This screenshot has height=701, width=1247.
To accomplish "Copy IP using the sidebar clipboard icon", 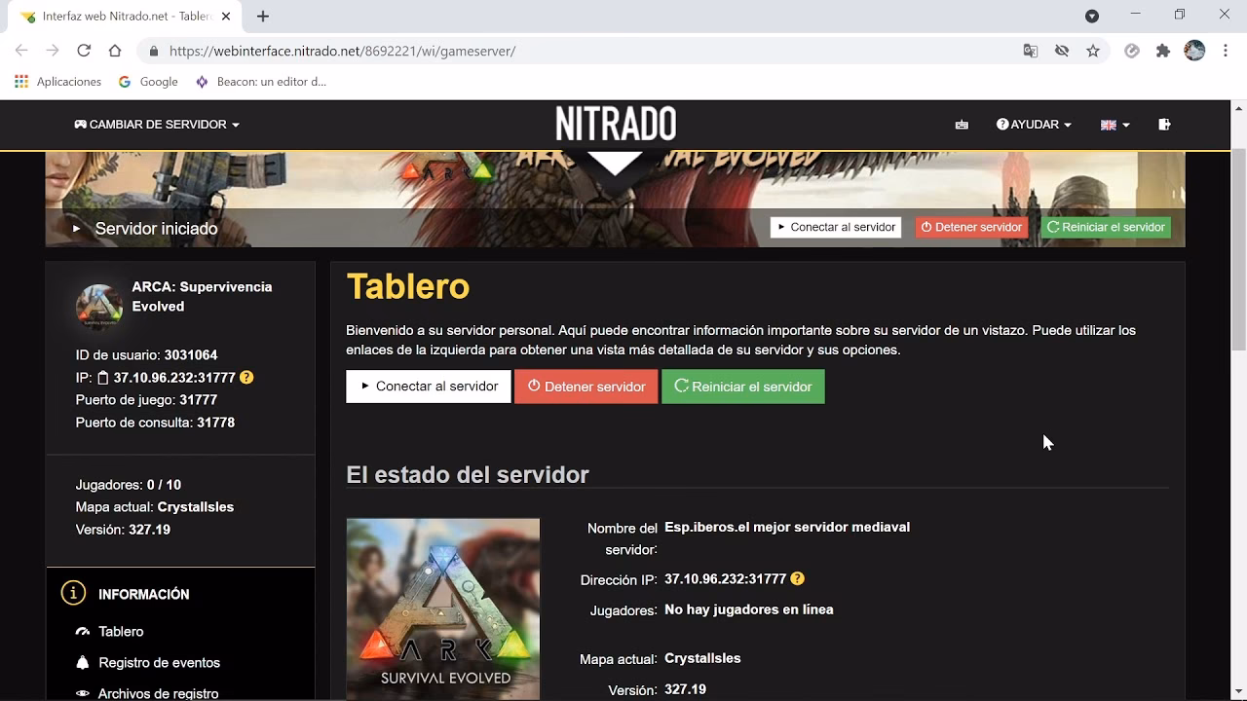I will click(x=103, y=378).
